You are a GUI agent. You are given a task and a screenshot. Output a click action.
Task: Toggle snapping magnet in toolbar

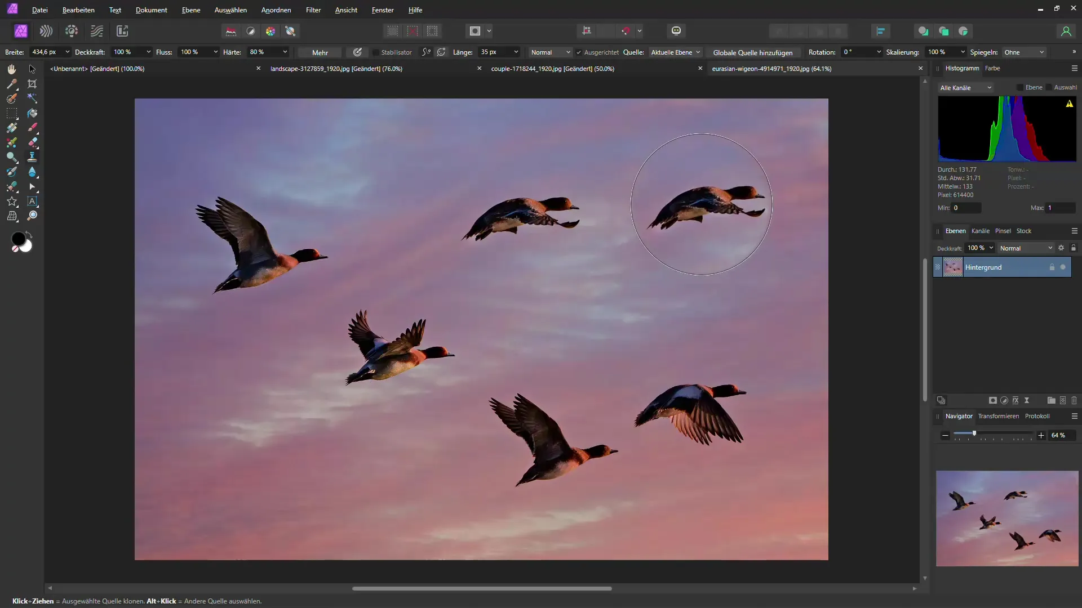pyautogui.click(x=626, y=31)
